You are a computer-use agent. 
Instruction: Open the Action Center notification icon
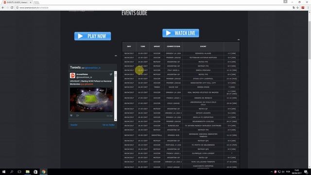(306, 172)
